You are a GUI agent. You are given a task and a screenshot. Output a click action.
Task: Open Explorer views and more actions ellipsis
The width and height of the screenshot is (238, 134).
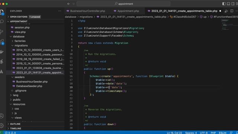pos(59,11)
